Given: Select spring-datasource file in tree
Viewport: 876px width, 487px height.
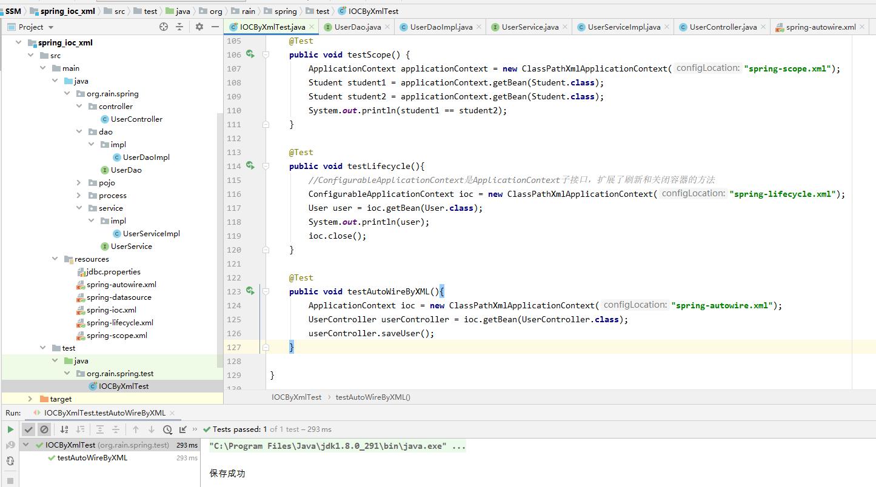Looking at the screenshot, I should tap(114, 297).
